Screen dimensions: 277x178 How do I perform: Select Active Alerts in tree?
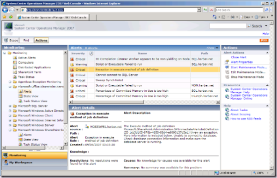click(x=27, y=58)
